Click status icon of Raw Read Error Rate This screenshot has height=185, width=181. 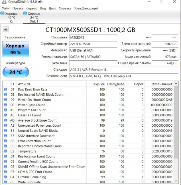point(5,89)
